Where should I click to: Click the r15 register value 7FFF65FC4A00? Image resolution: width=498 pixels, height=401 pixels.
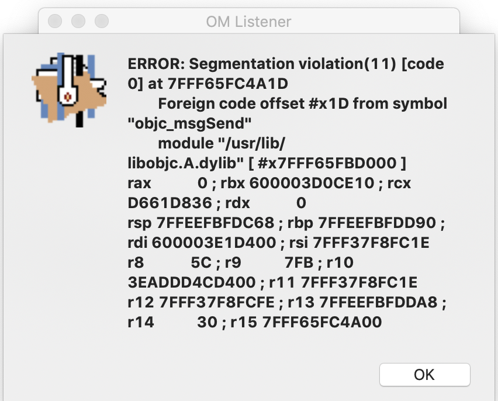[x=321, y=323]
